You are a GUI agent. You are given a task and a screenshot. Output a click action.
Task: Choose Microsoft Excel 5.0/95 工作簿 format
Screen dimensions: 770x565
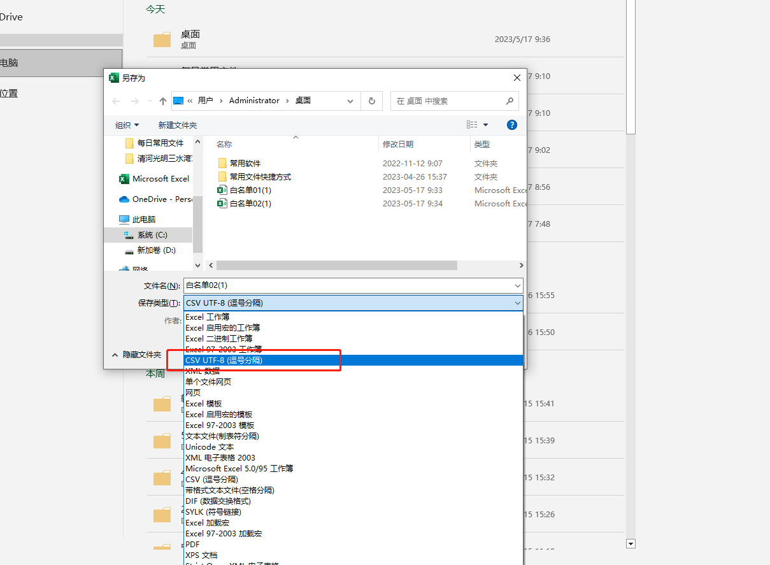[x=353, y=468]
